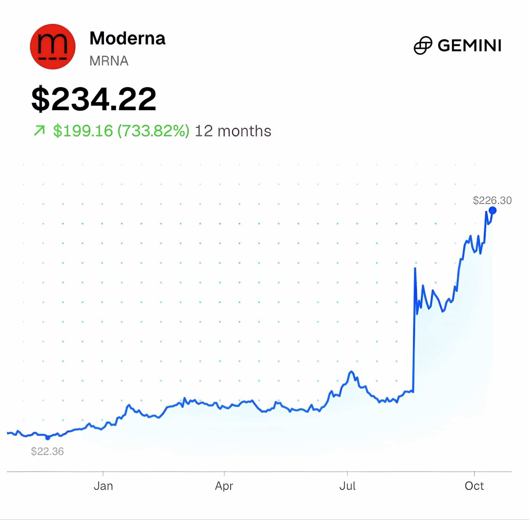Click the low-point marker dot above $22.36
Screen dimensions: 529x520
[48, 438]
